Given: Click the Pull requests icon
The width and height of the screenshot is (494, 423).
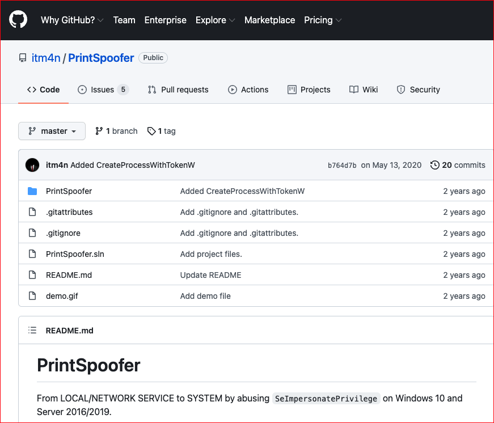Looking at the screenshot, I should pyautogui.click(x=152, y=90).
